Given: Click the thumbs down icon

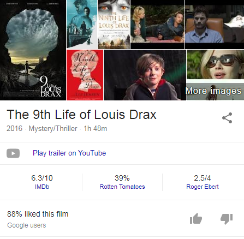Looking at the screenshot, I should (x=227, y=219).
